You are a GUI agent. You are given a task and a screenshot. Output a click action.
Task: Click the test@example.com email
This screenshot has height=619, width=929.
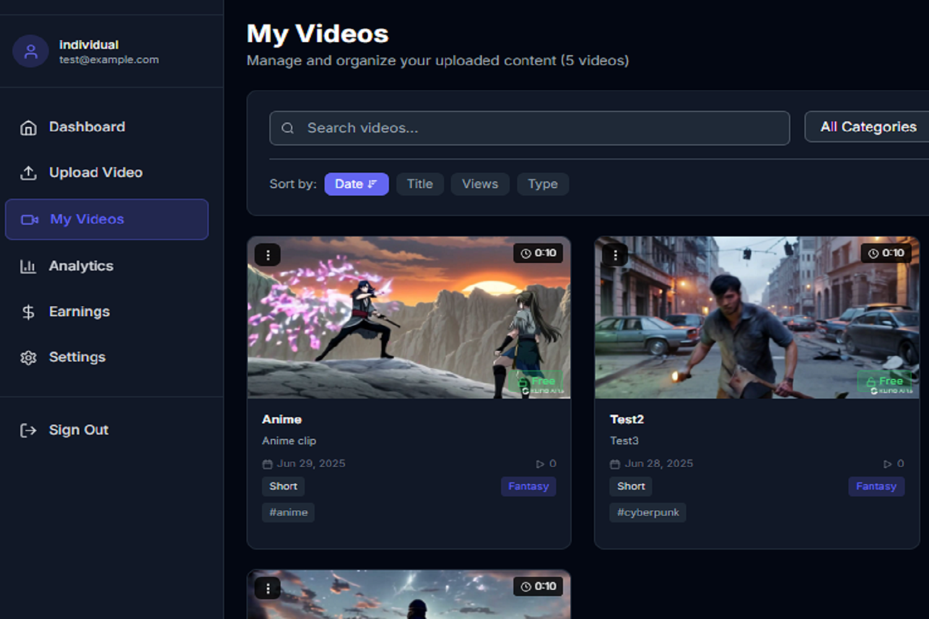[109, 60]
